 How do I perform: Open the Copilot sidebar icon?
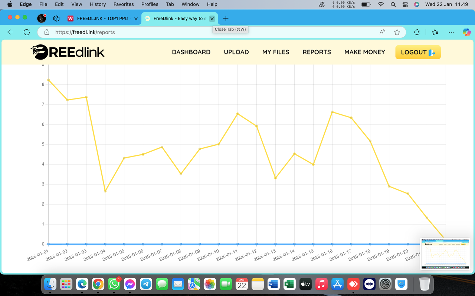(466, 32)
